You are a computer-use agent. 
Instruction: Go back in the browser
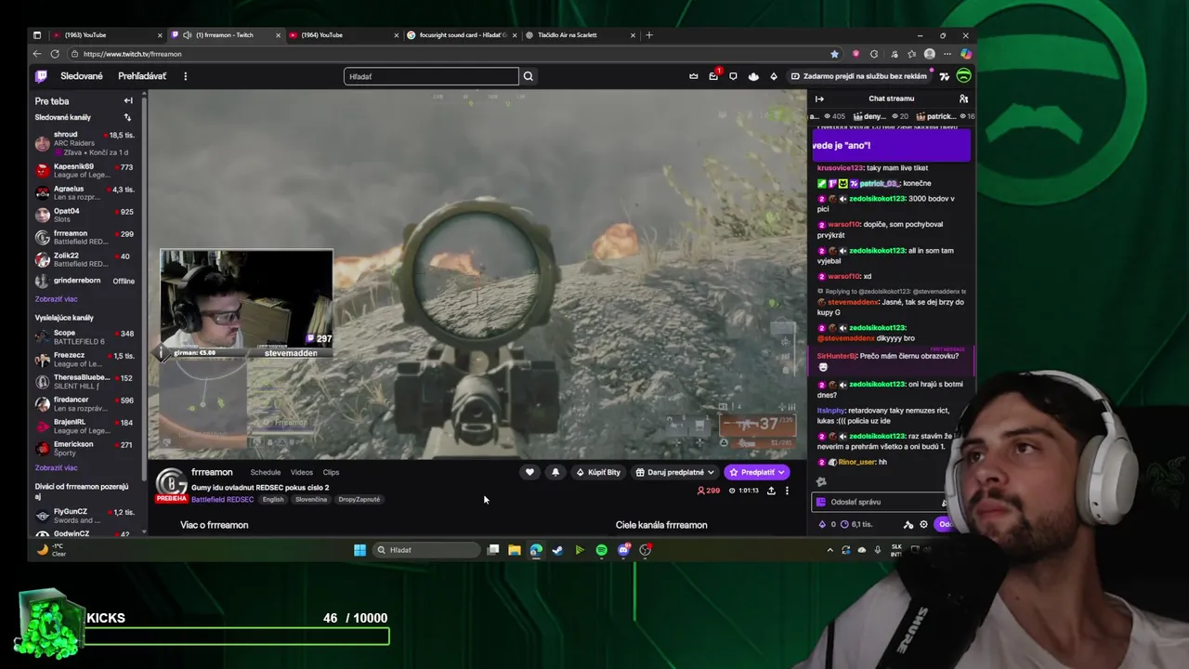(38, 54)
